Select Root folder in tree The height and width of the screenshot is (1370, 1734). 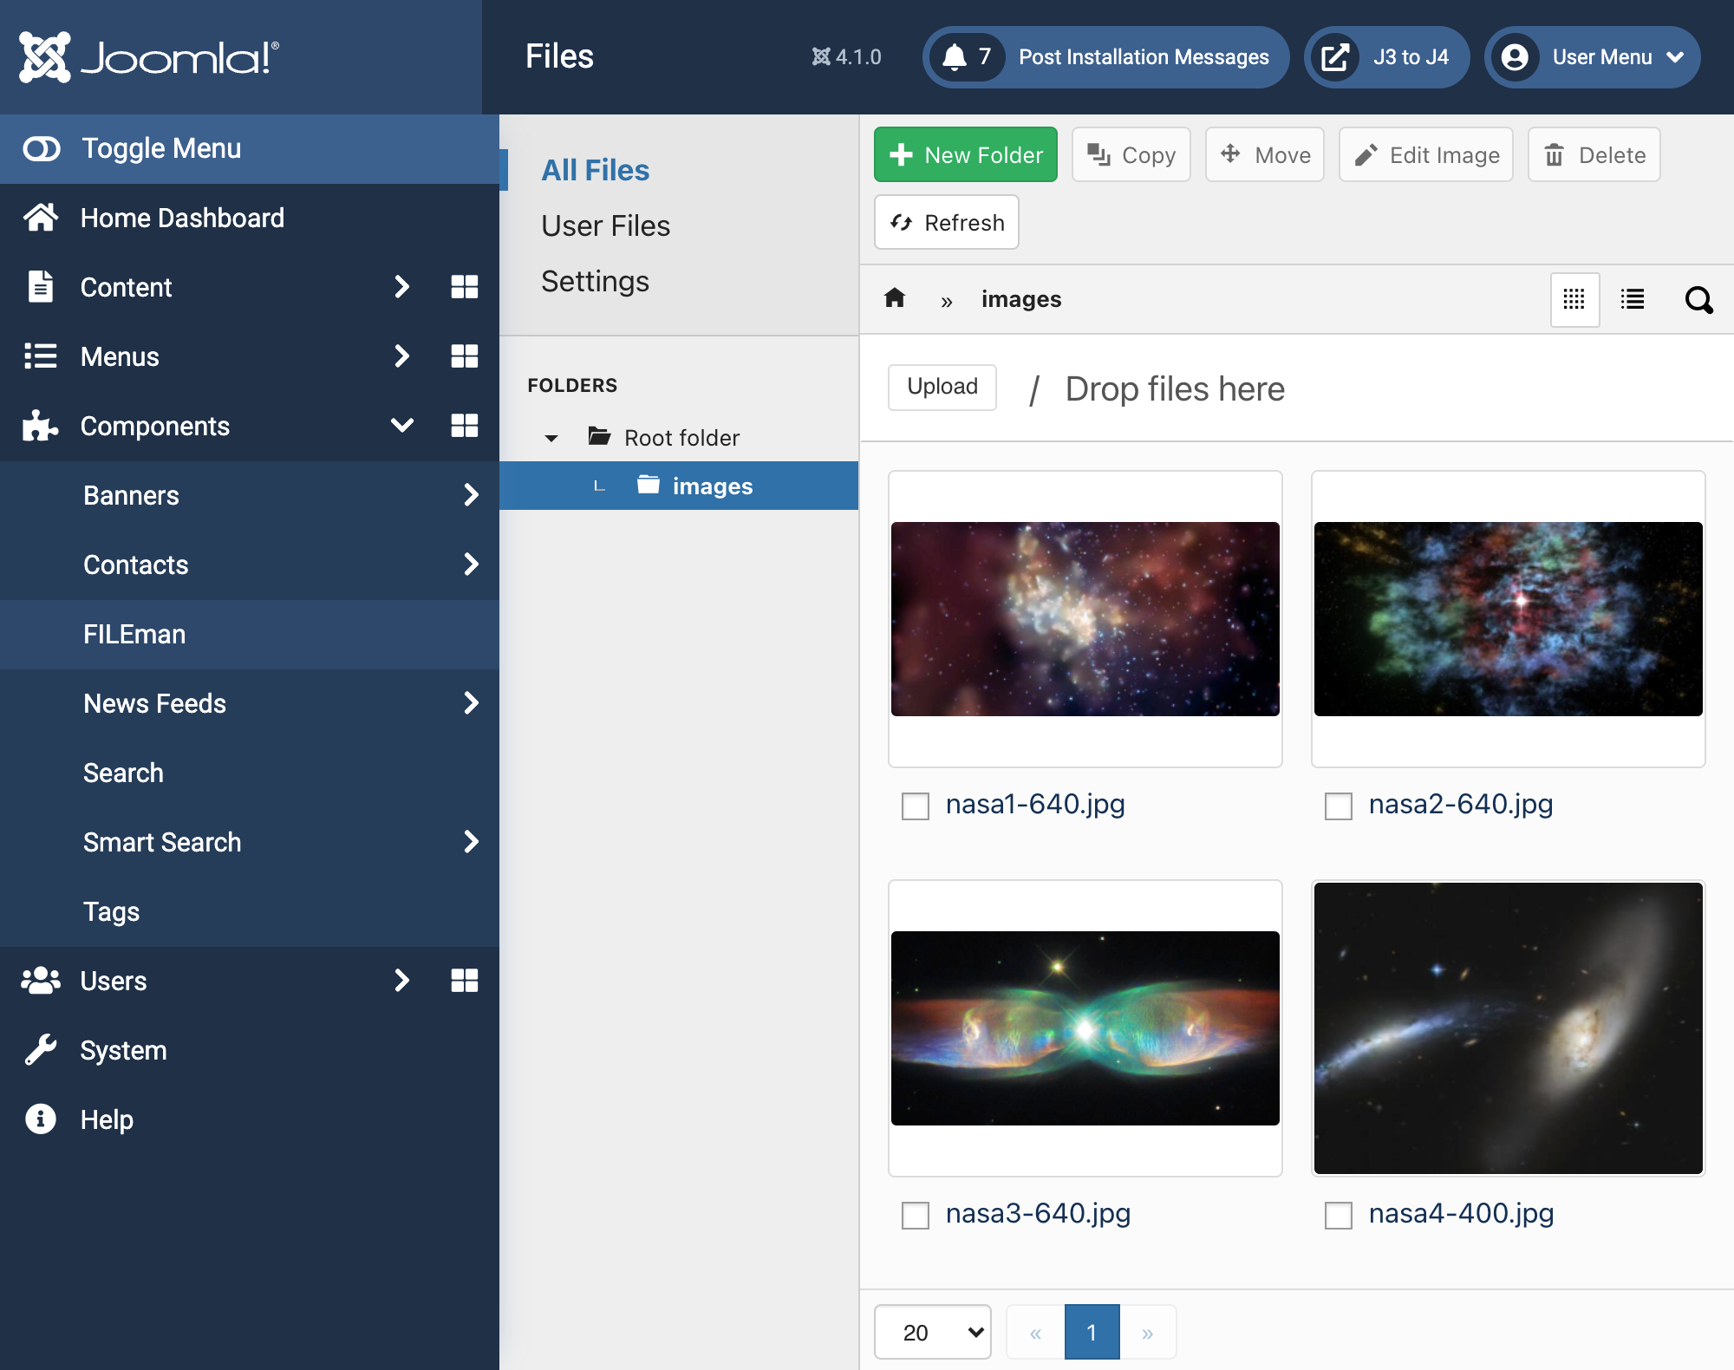click(x=682, y=438)
